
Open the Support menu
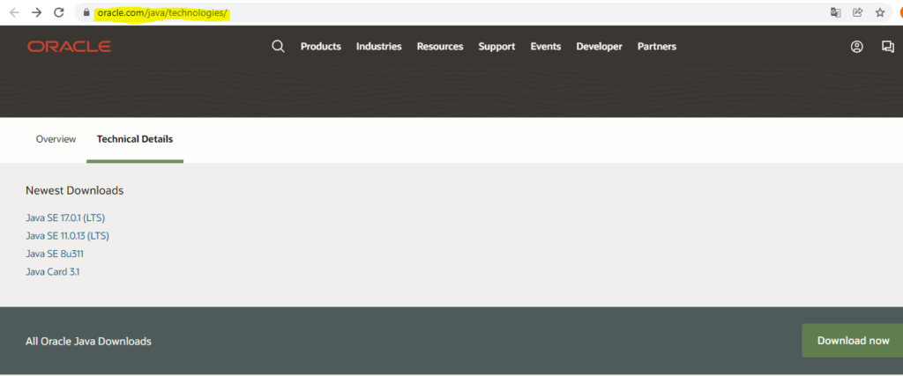point(497,47)
